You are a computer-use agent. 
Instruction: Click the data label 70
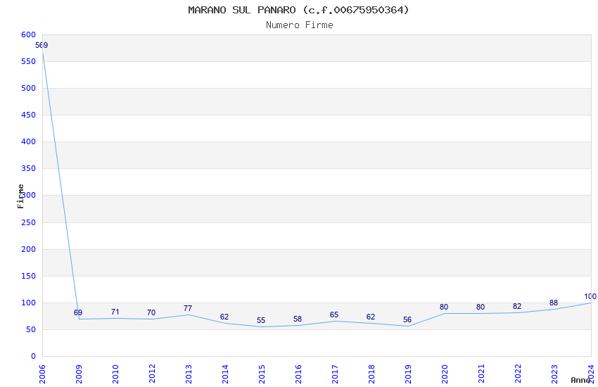click(x=151, y=312)
